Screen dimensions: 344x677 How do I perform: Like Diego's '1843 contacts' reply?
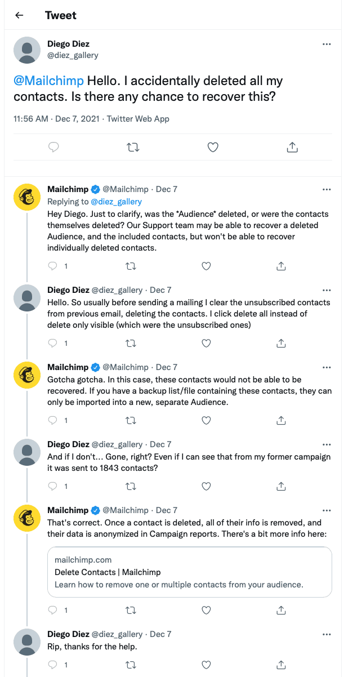206,486
